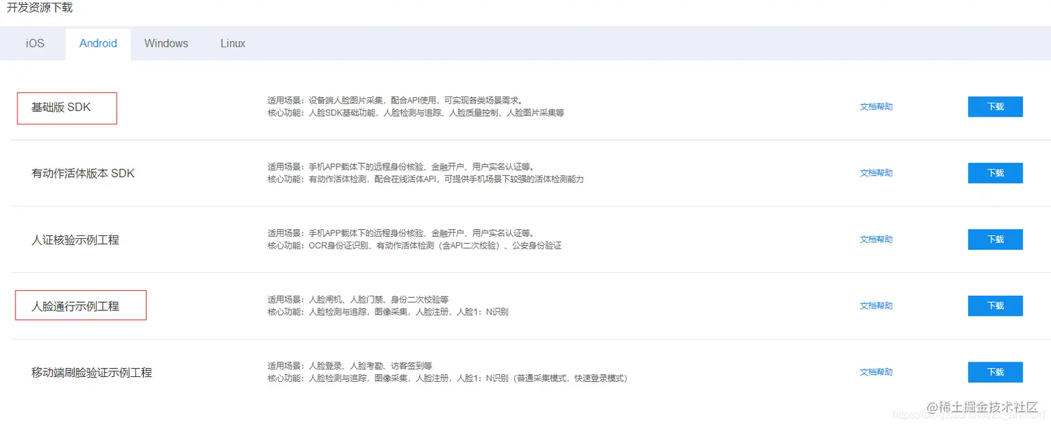The height and width of the screenshot is (427, 1051).
Task: Select the Android tab
Action: click(x=98, y=43)
